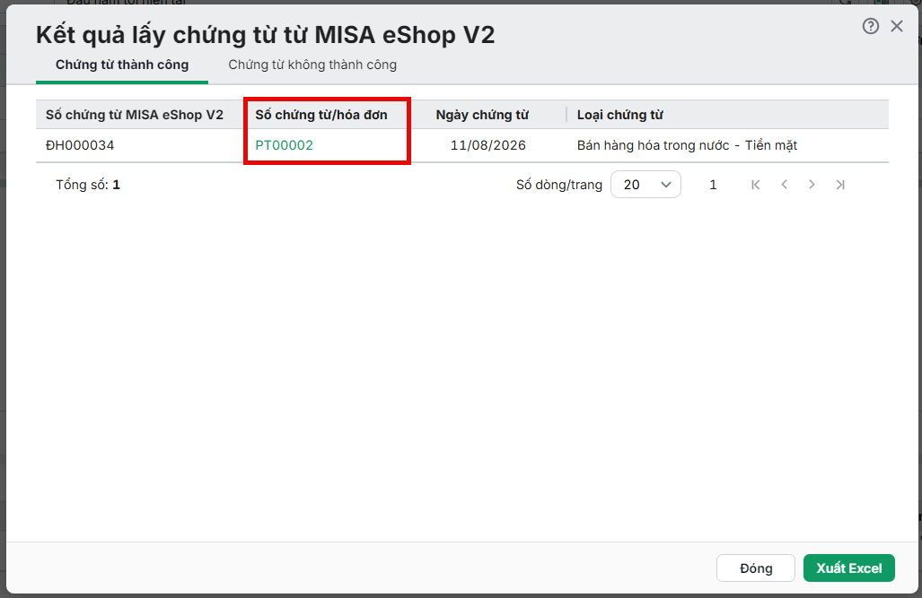Go to previous page arrow
Screen dimensions: 922x598
click(784, 185)
